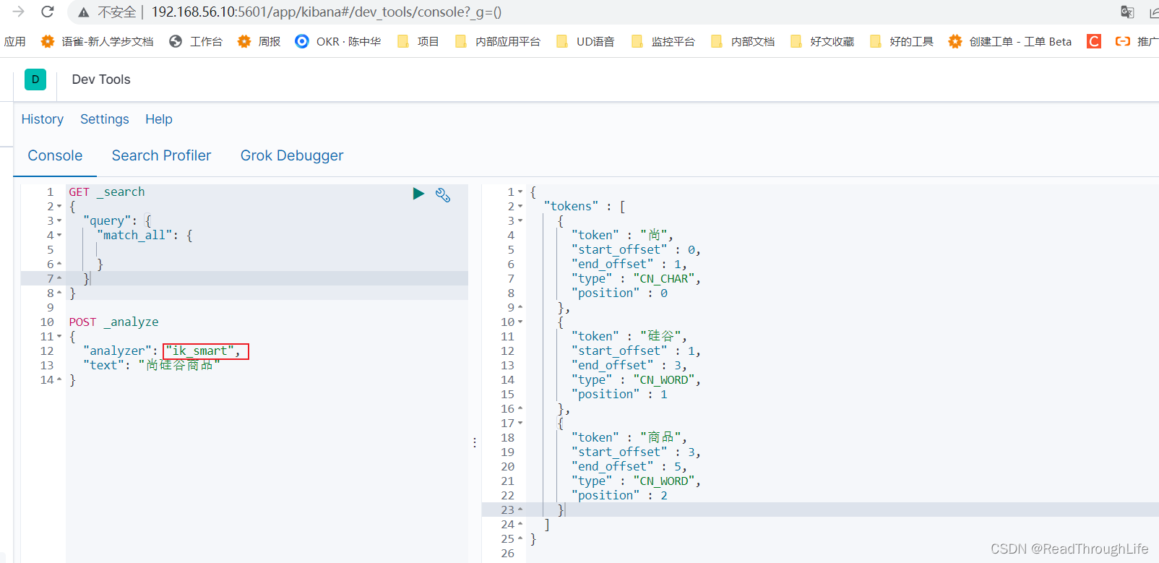Image resolution: width=1159 pixels, height=563 pixels.
Task: Click the GET _search request line
Action: [x=107, y=192]
